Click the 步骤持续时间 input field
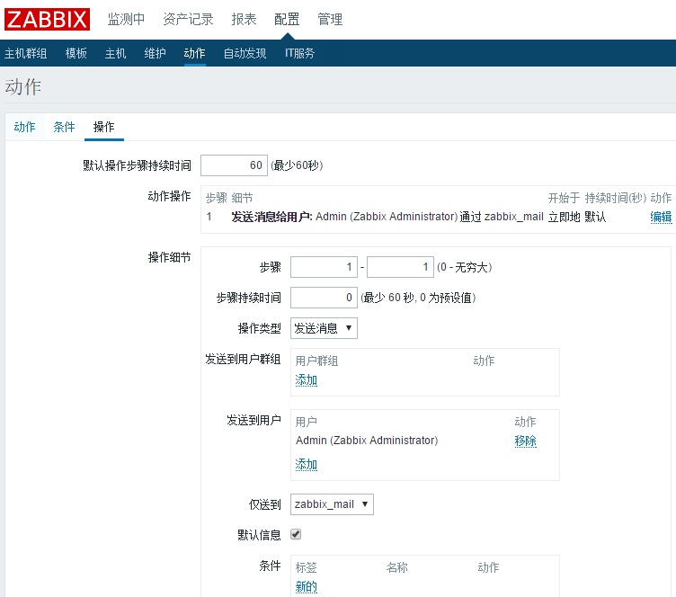 pos(323,298)
